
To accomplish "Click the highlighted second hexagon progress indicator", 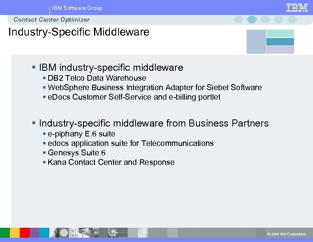I will (252, 19).
